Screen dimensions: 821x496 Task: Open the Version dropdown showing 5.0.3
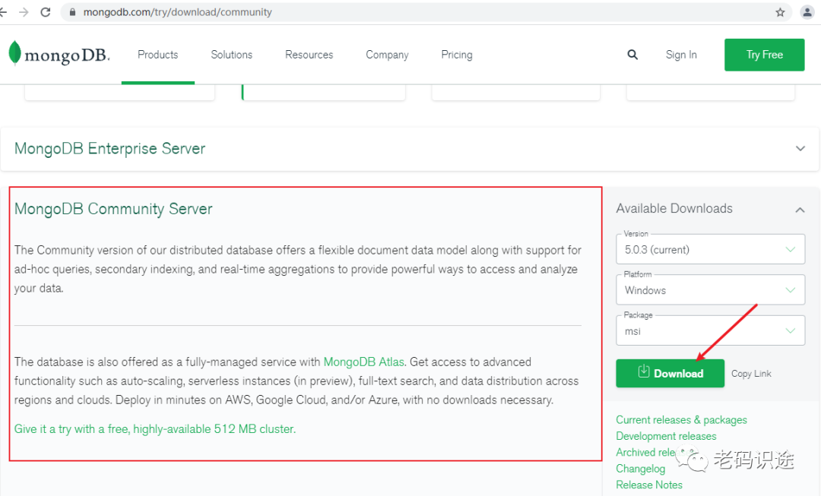click(x=711, y=249)
